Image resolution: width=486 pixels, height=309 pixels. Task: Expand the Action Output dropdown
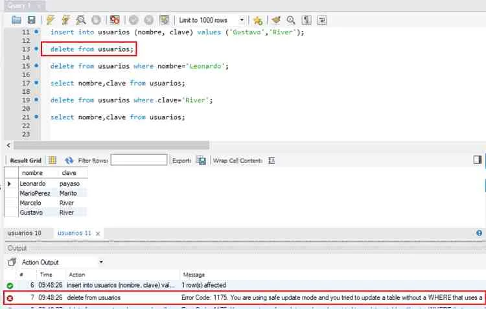coord(100,262)
